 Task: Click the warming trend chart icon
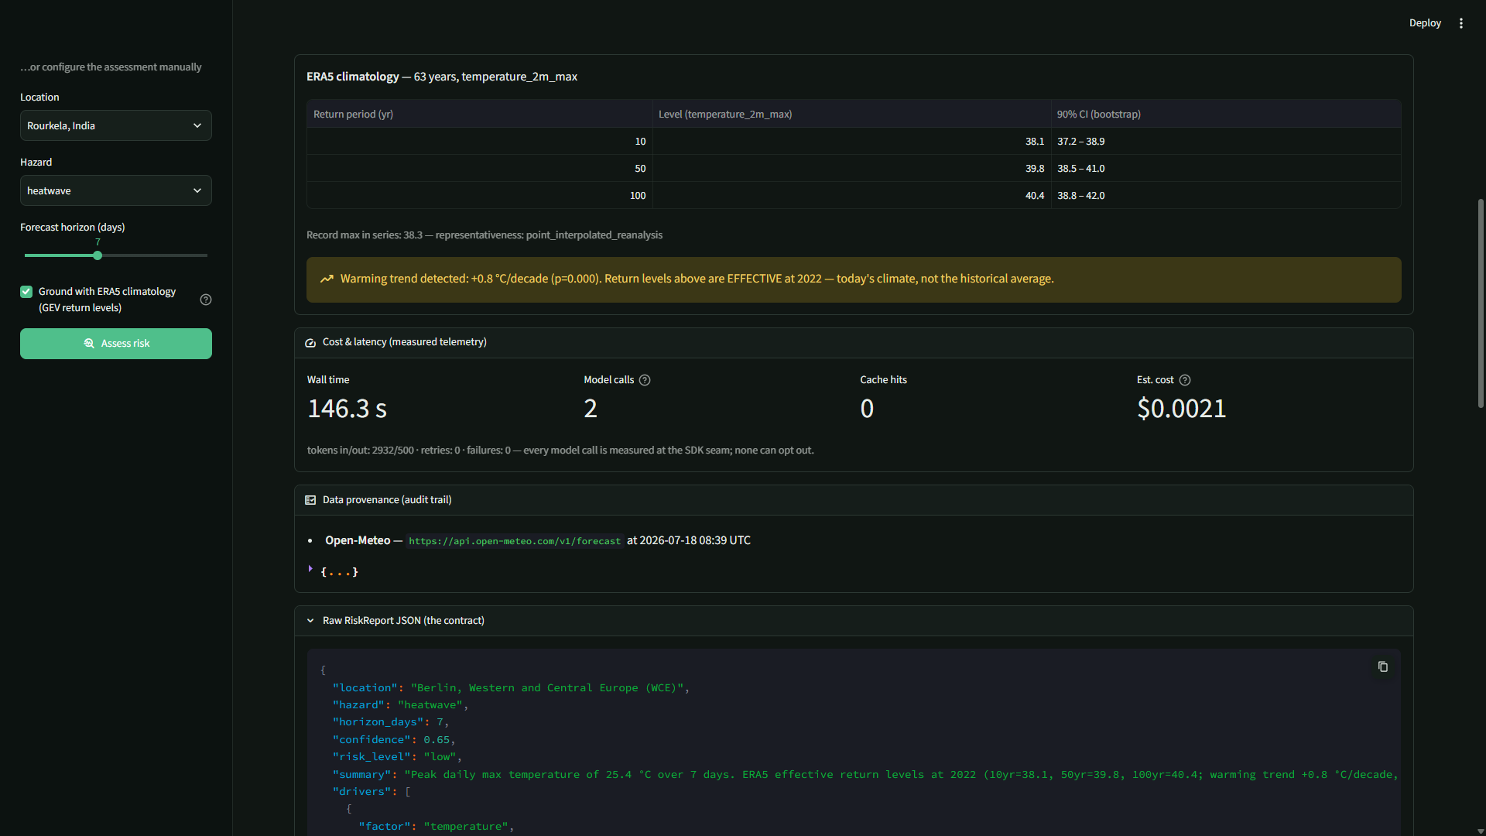[x=327, y=279]
